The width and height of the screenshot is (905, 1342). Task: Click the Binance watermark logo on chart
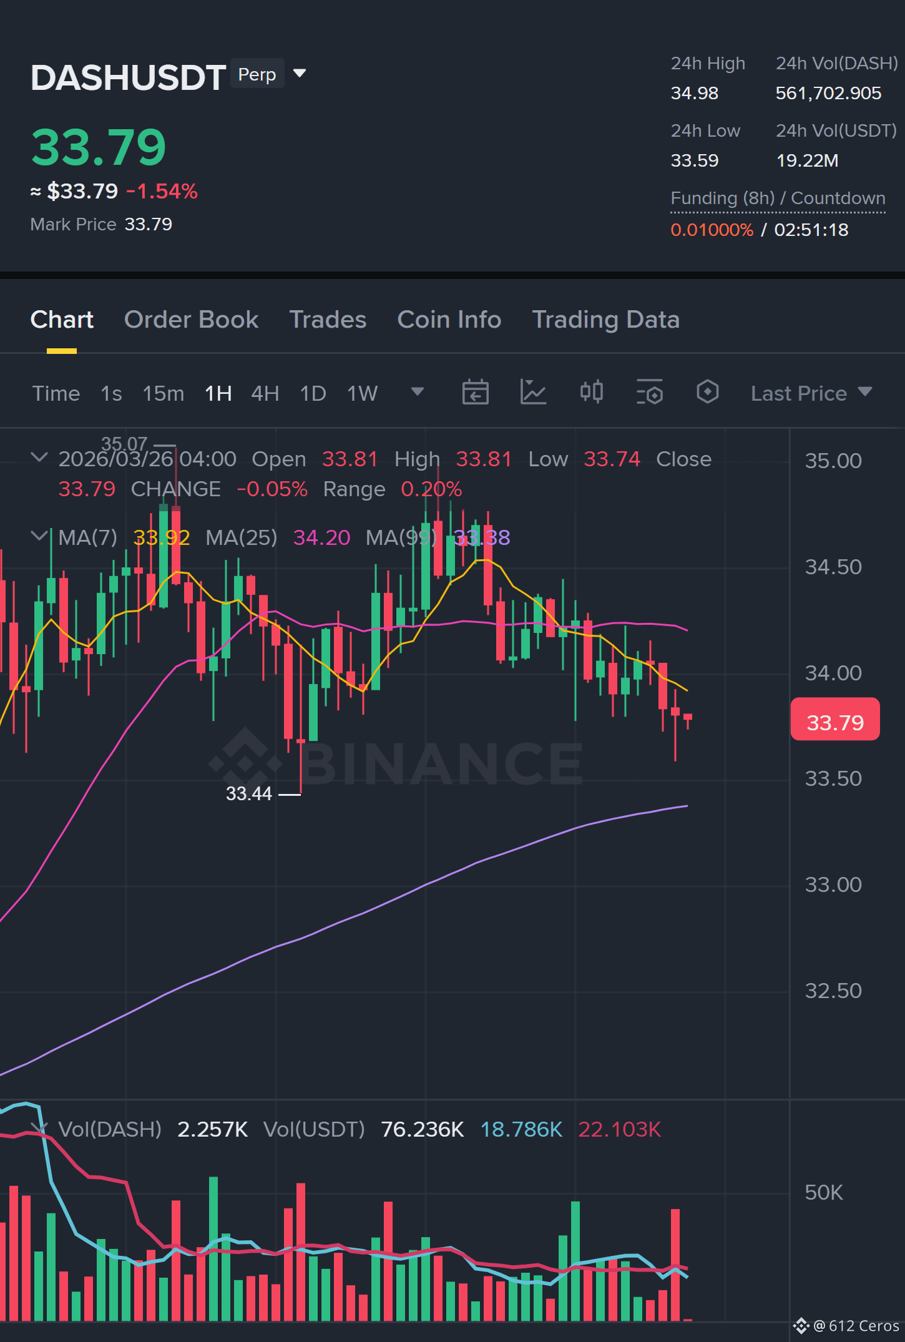click(395, 763)
